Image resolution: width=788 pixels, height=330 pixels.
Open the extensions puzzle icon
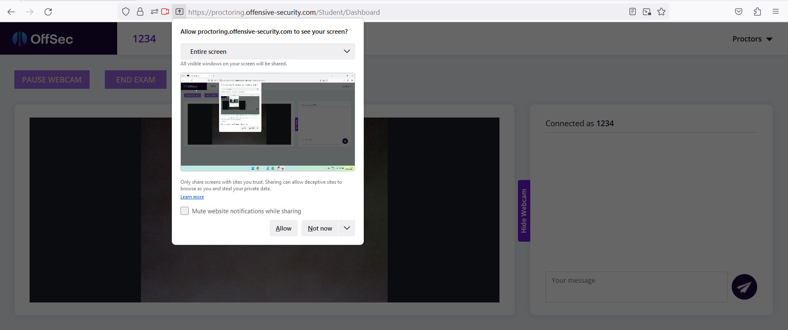tap(757, 12)
